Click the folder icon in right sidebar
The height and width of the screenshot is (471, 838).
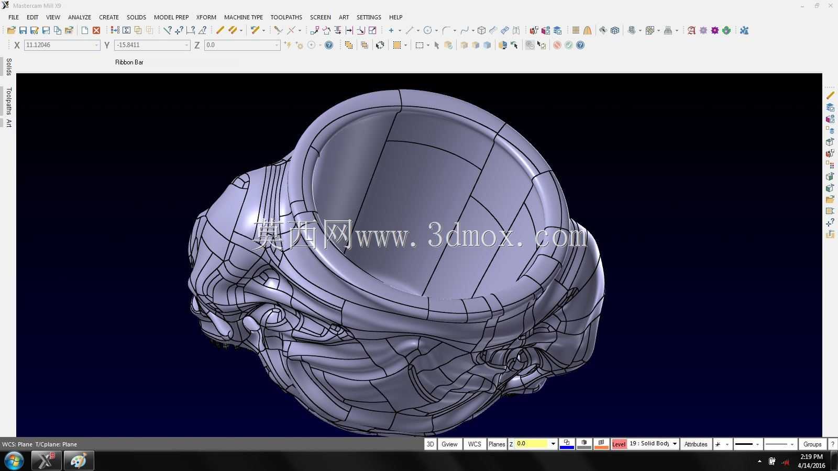[x=830, y=199]
